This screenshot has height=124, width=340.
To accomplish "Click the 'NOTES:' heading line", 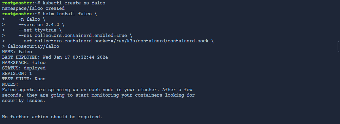I will pos(10,84).
